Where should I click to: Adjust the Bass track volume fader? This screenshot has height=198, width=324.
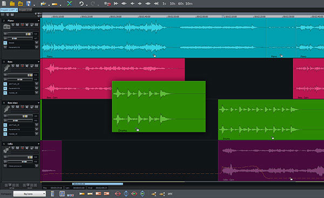pyautogui.click(x=30, y=75)
